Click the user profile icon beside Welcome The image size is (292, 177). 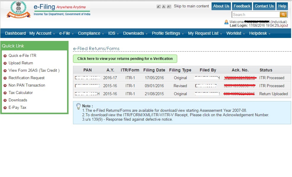coord(226,22)
